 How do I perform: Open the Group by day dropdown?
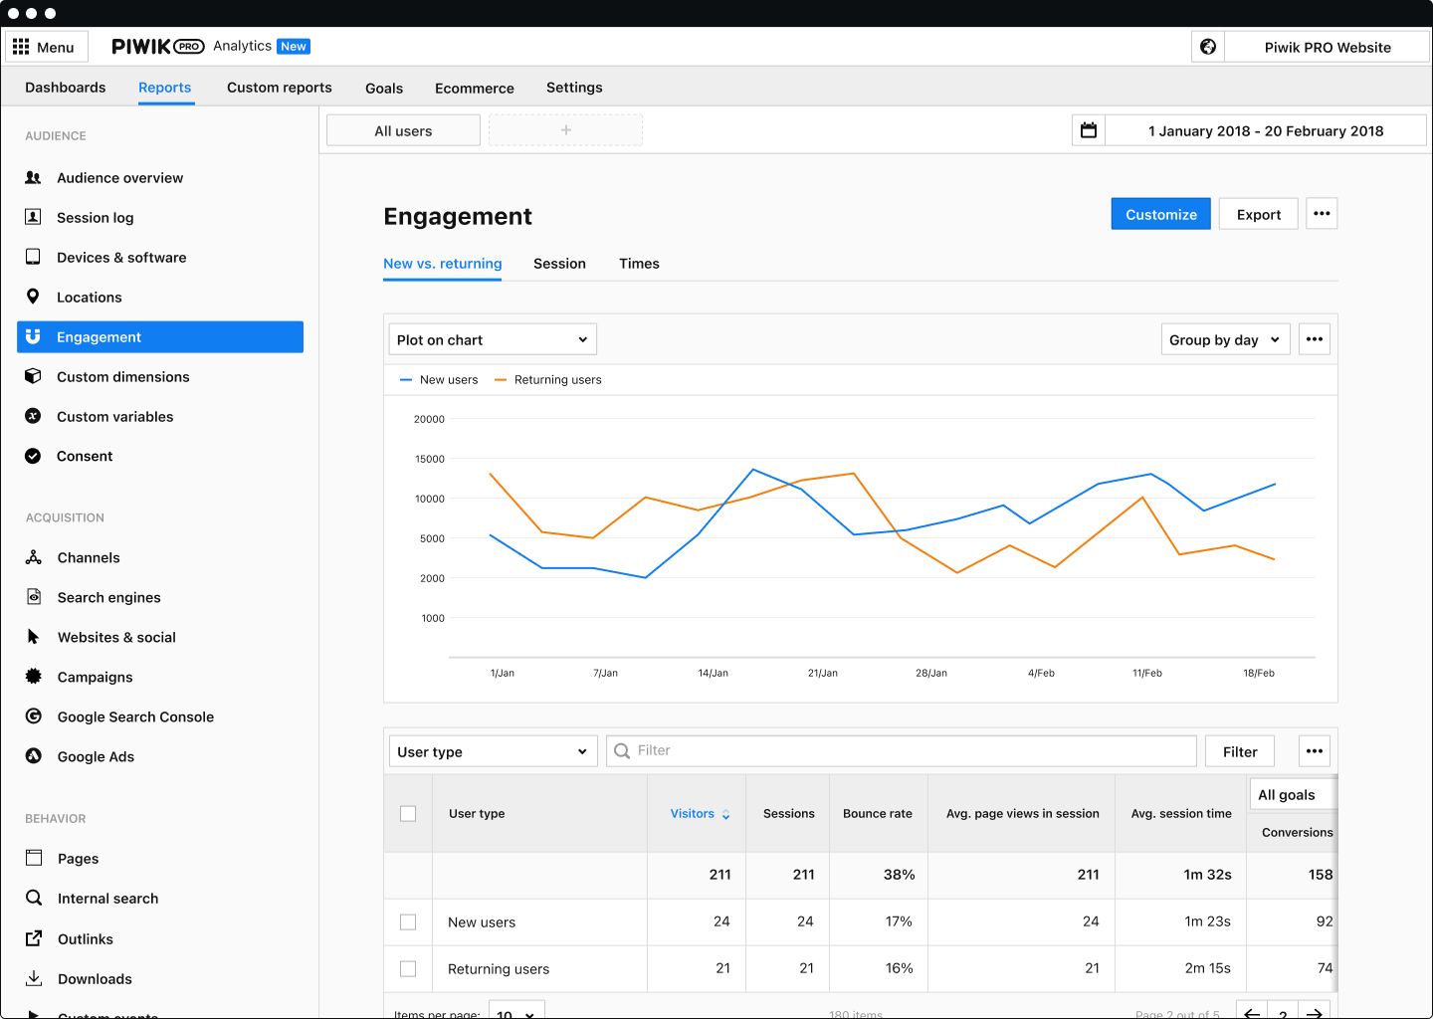coord(1225,339)
